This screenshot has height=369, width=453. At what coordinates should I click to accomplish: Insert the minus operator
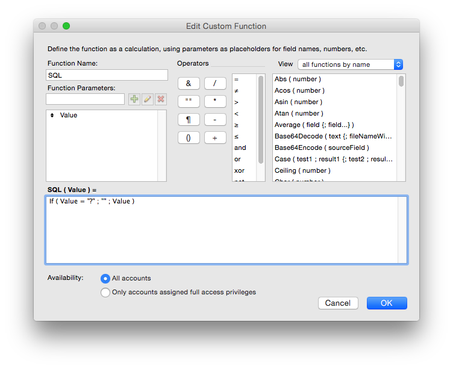[215, 120]
